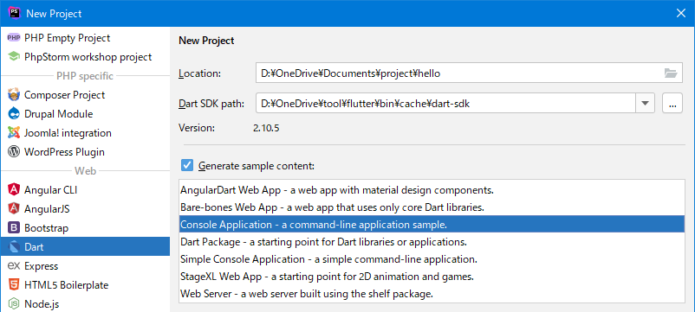Pick StageXL Web App sample
Screen dimensions: 695x312
point(432,277)
